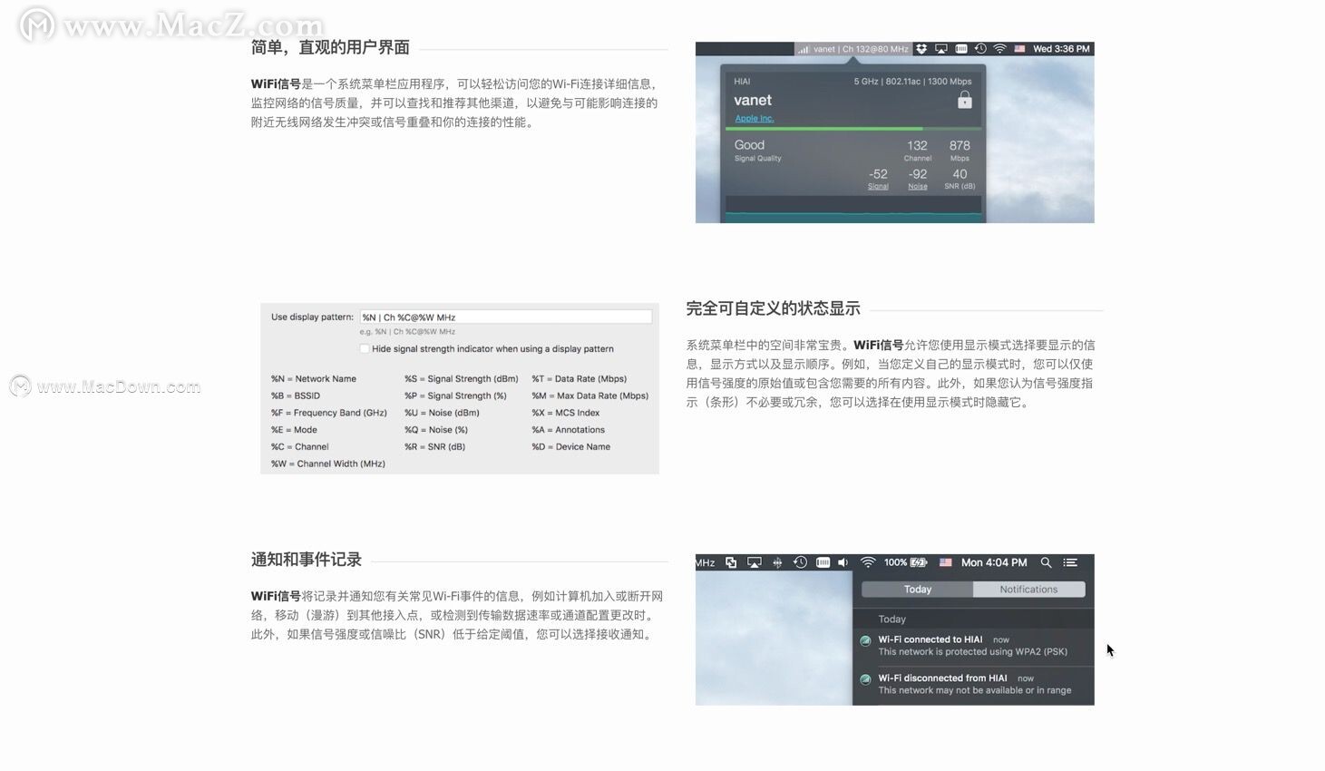Viewport: 1325px width, 771px height.
Task: Click the Mon 4:04 PM clock
Action: (x=994, y=563)
